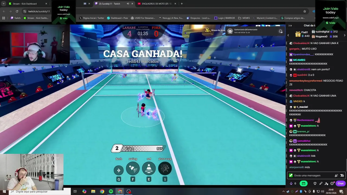Show previous gift leaderboard entries
Viewport: 347px width, 195px height.
tap(288, 35)
